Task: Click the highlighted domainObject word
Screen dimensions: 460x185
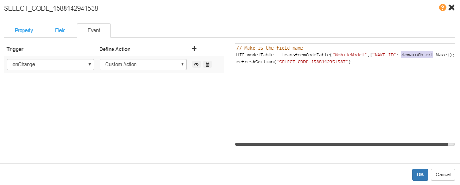Action: click(x=417, y=55)
